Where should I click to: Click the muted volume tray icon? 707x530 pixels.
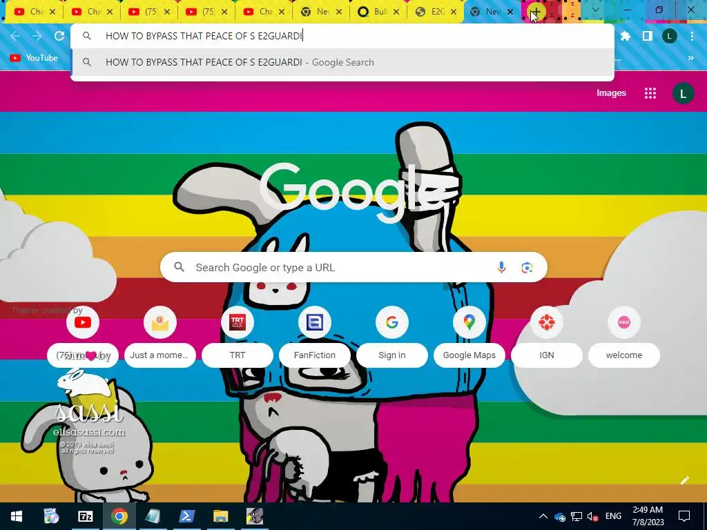pos(592,516)
